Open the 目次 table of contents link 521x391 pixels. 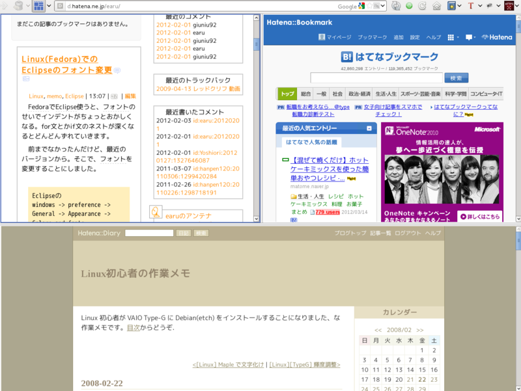[x=134, y=328]
